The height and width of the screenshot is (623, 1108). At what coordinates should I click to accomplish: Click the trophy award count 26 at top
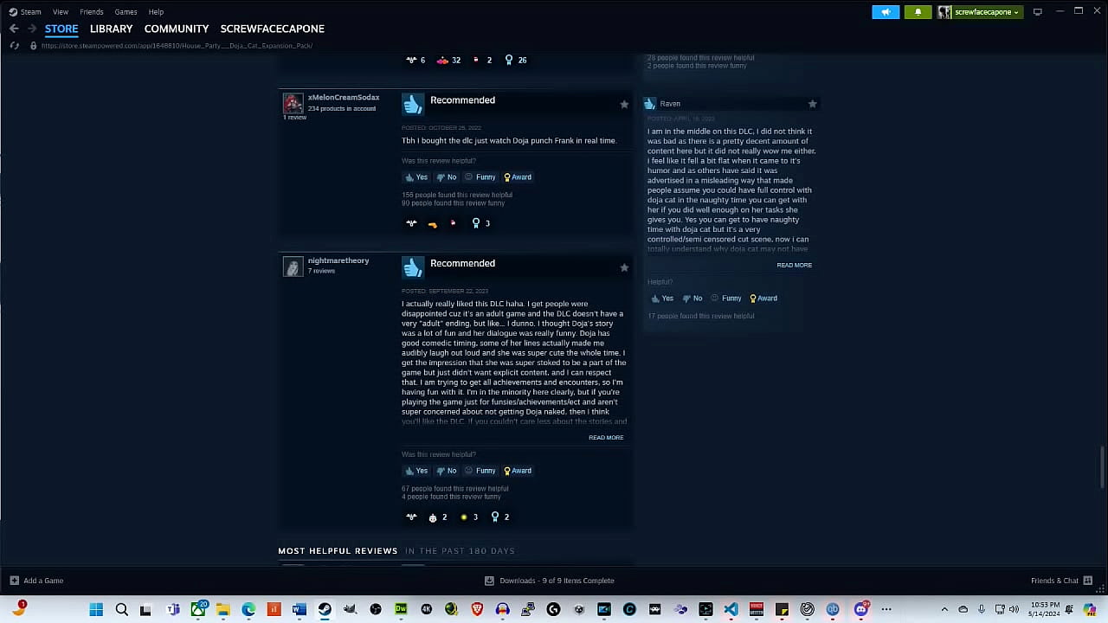(515, 61)
